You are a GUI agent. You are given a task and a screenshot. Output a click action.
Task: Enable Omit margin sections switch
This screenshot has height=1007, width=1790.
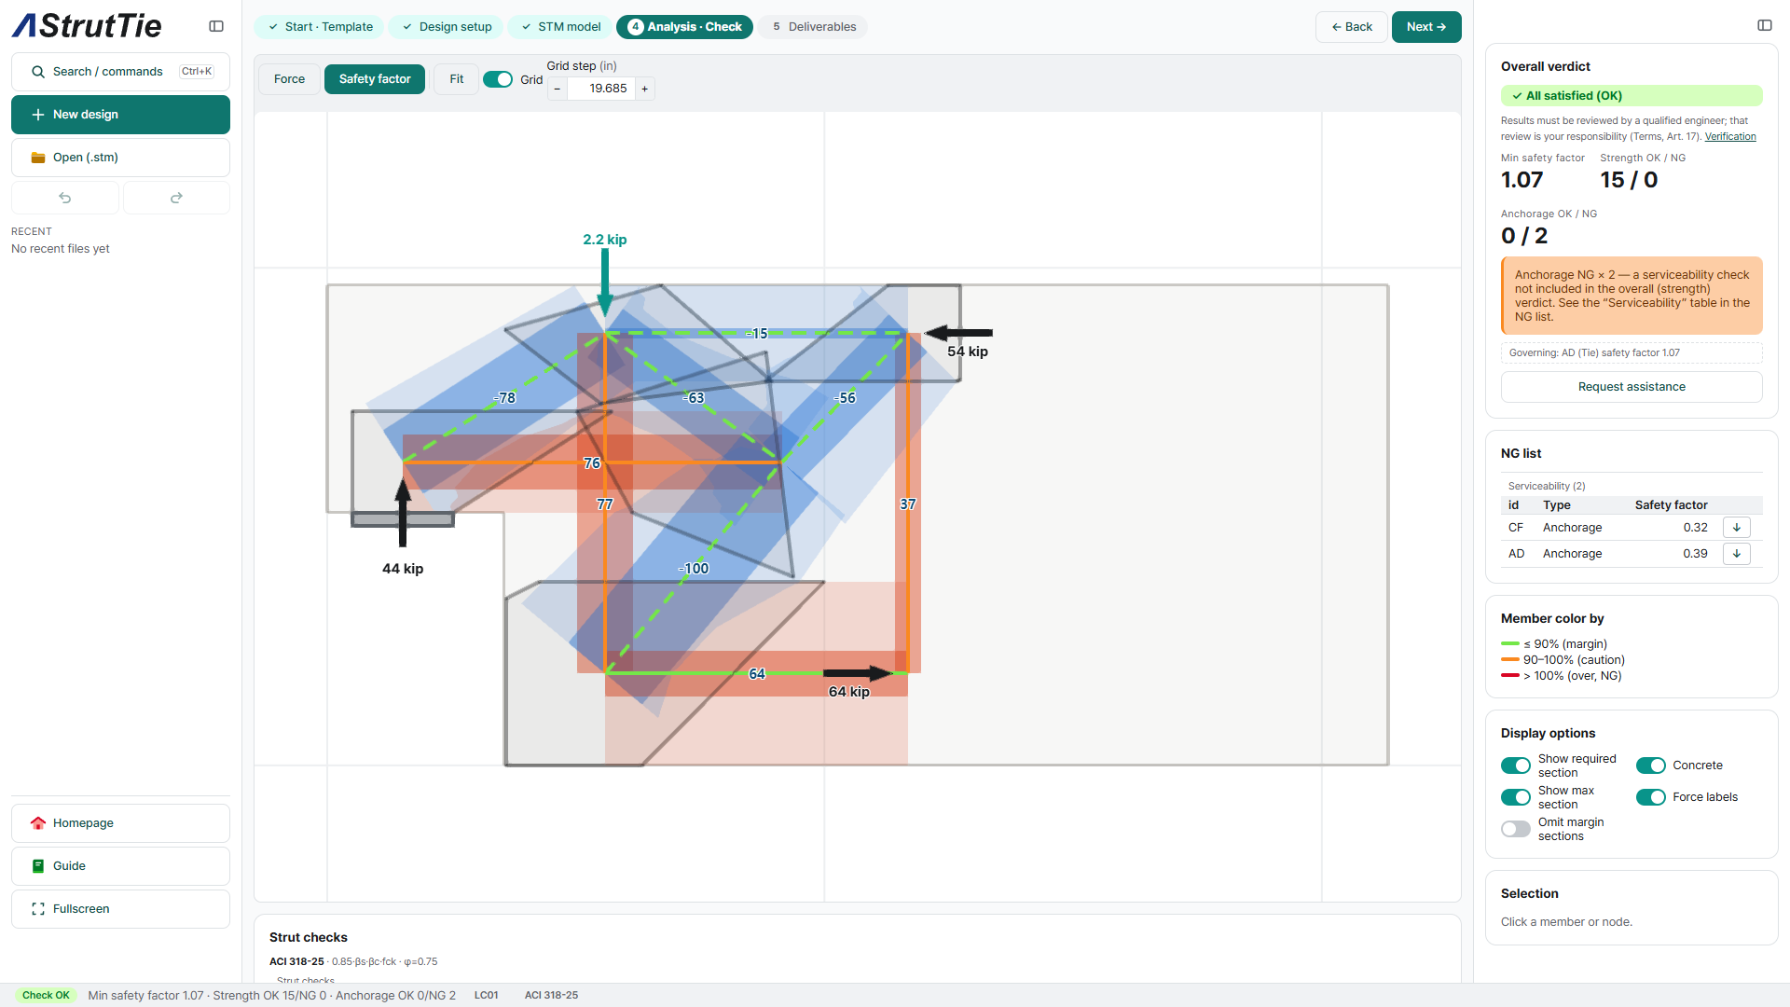[x=1516, y=829]
